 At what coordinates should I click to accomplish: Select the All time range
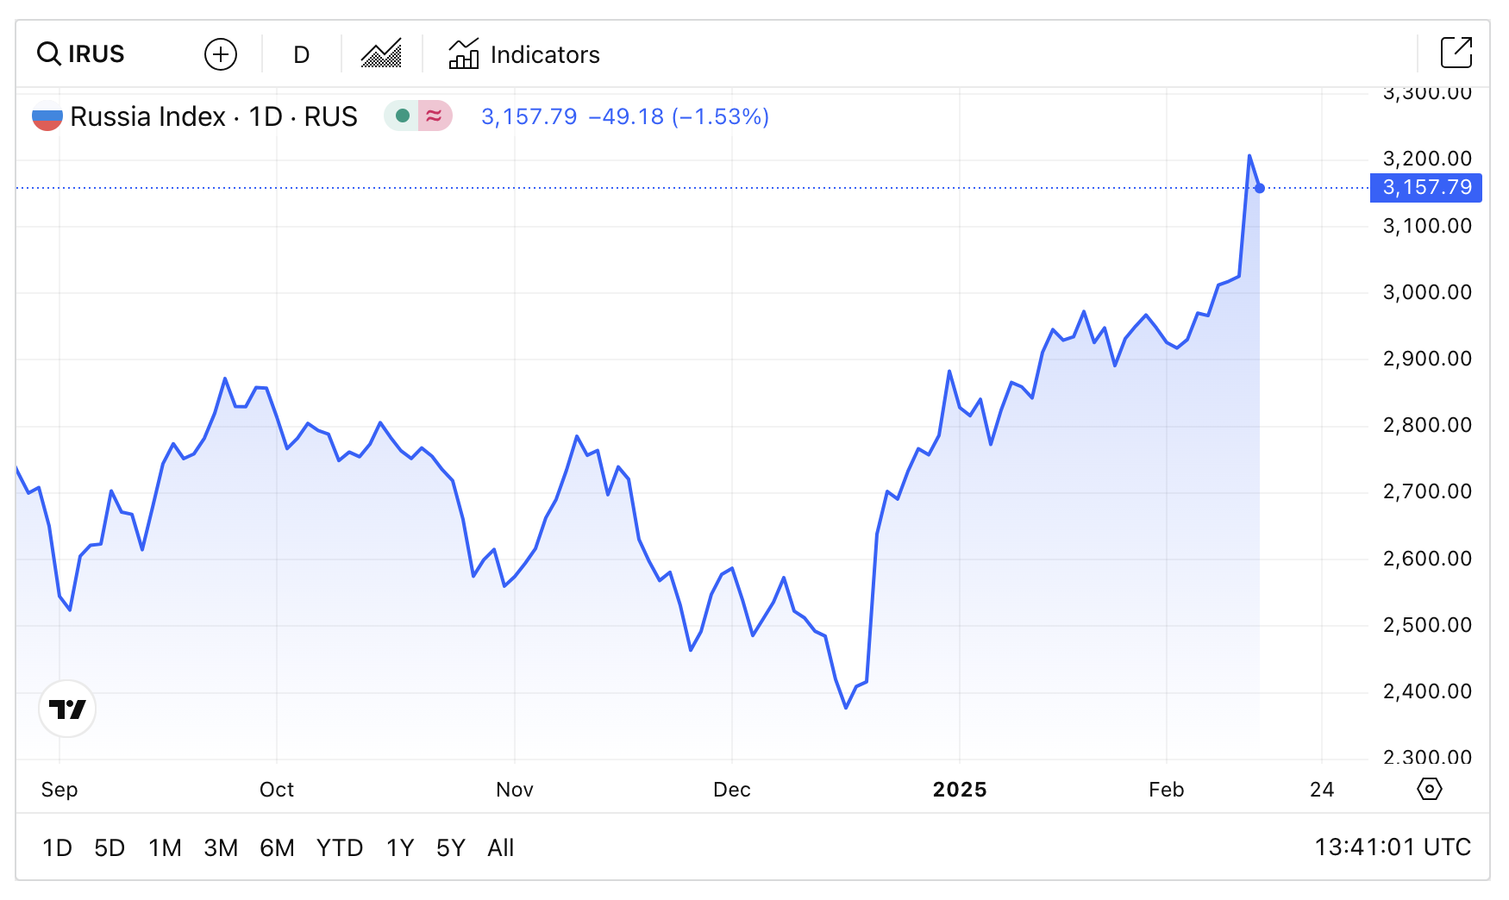(500, 848)
